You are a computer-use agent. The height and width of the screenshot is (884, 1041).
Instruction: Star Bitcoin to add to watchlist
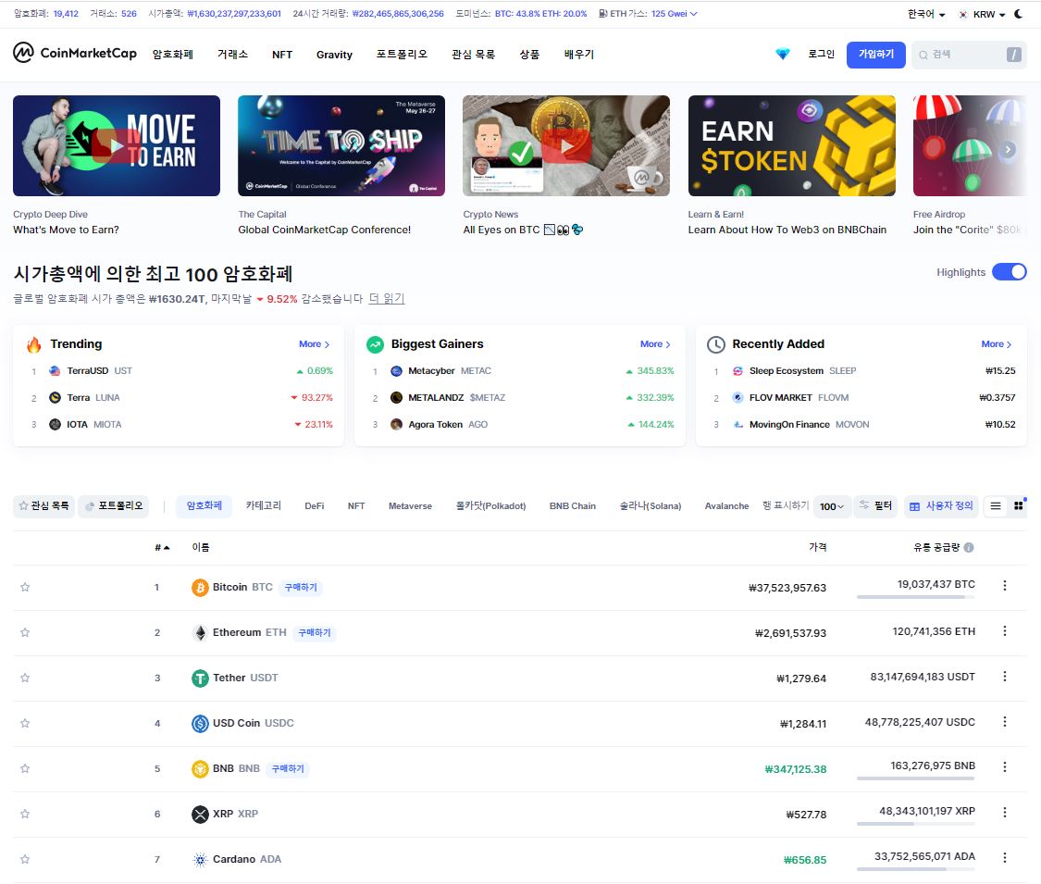tap(25, 587)
